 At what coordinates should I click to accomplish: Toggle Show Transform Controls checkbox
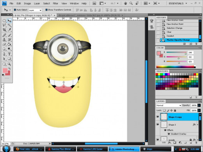46,10
